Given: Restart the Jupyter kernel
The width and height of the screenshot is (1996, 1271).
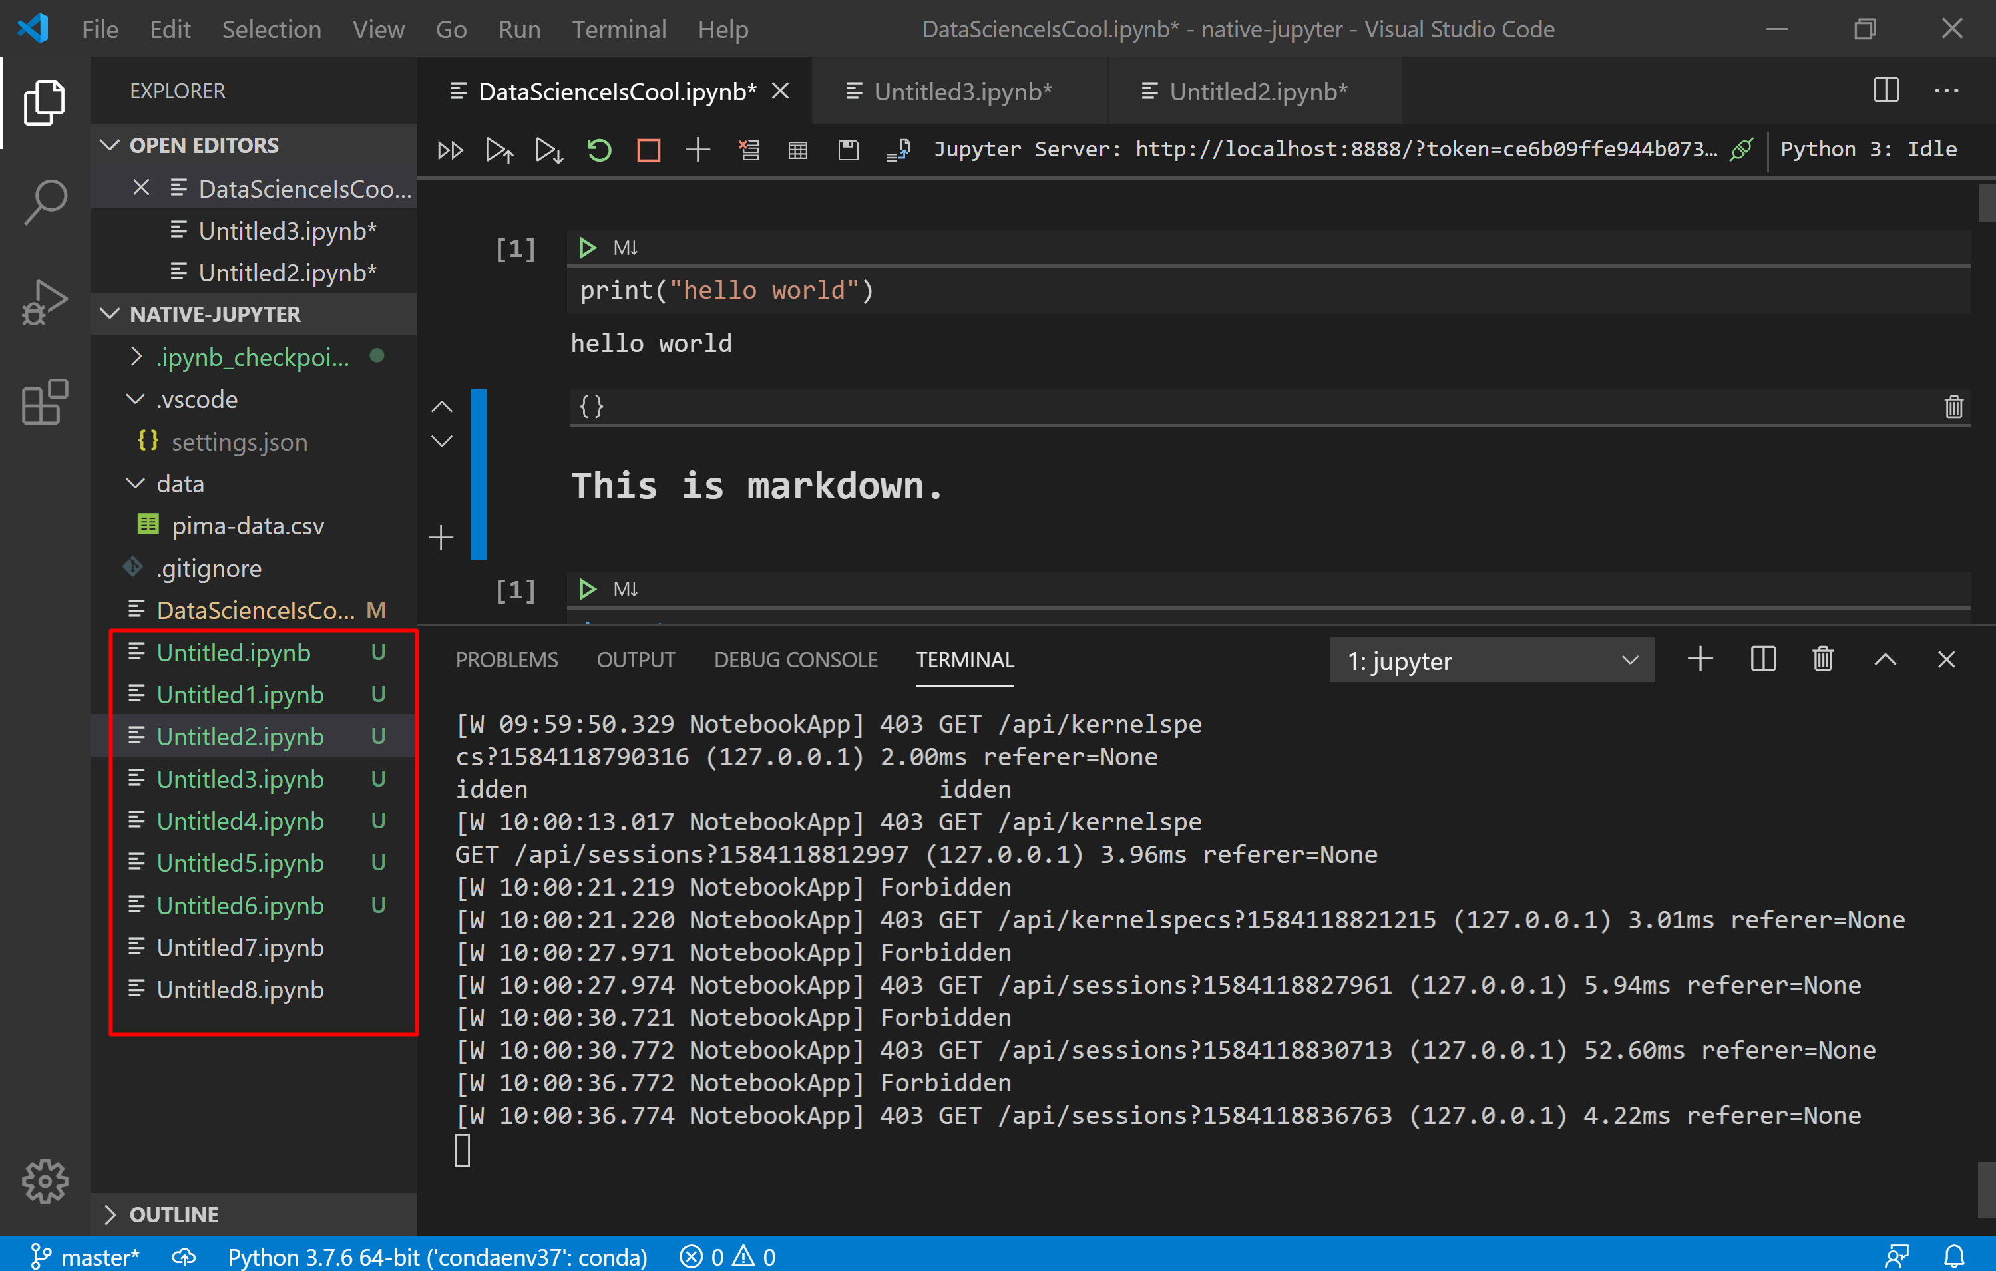Looking at the screenshot, I should [598, 150].
